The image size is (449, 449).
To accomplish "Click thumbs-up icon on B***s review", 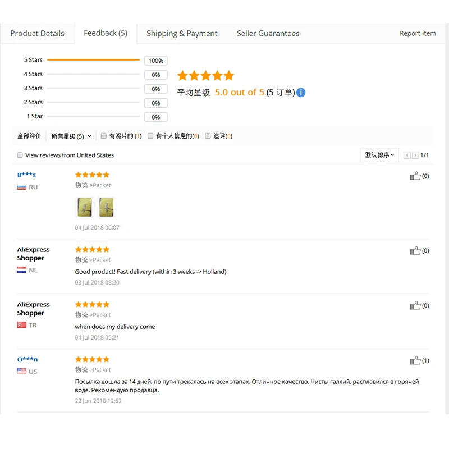I will [x=415, y=176].
